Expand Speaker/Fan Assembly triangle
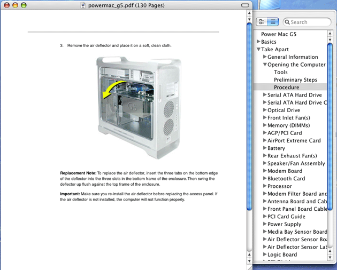 coord(265,163)
